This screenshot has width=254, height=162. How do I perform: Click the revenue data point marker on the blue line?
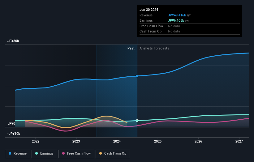(137, 76)
